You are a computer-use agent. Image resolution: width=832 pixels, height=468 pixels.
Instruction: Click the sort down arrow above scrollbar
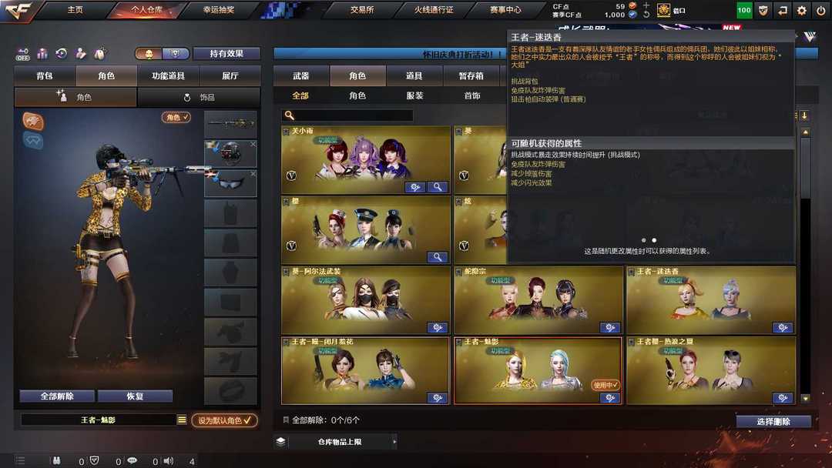[804, 115]
